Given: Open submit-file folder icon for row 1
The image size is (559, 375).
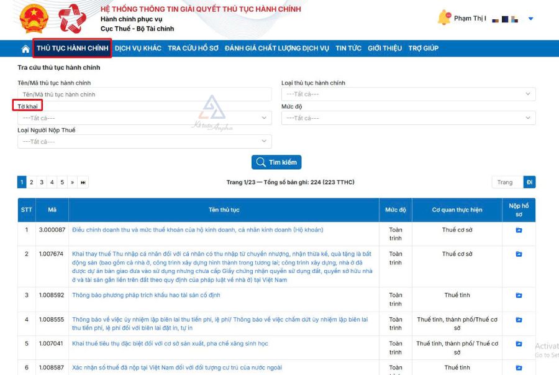Looking at the screenshot, I should coord(519,230).
